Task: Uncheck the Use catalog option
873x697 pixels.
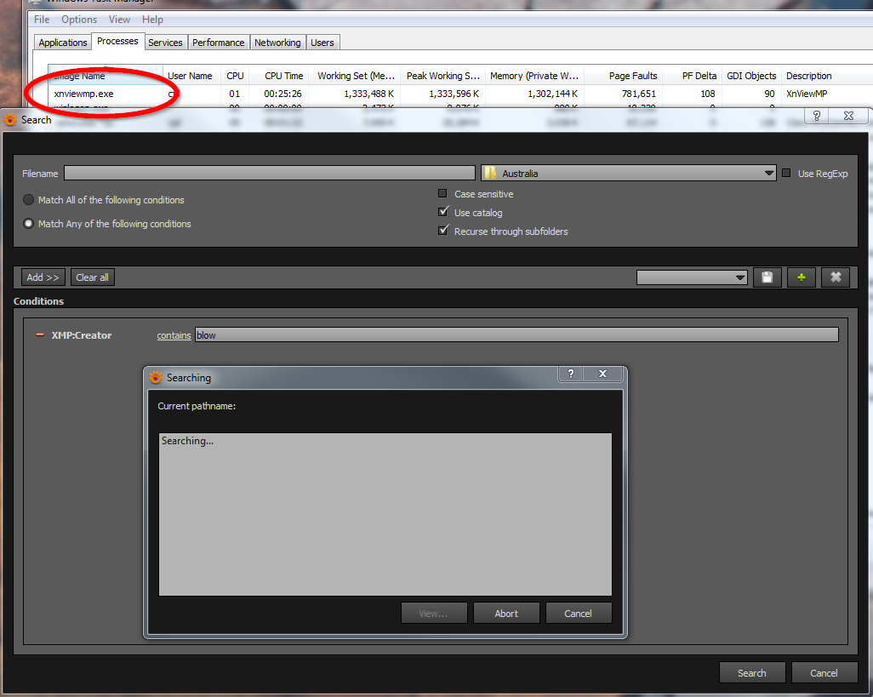Action: (x=443, y=212)
